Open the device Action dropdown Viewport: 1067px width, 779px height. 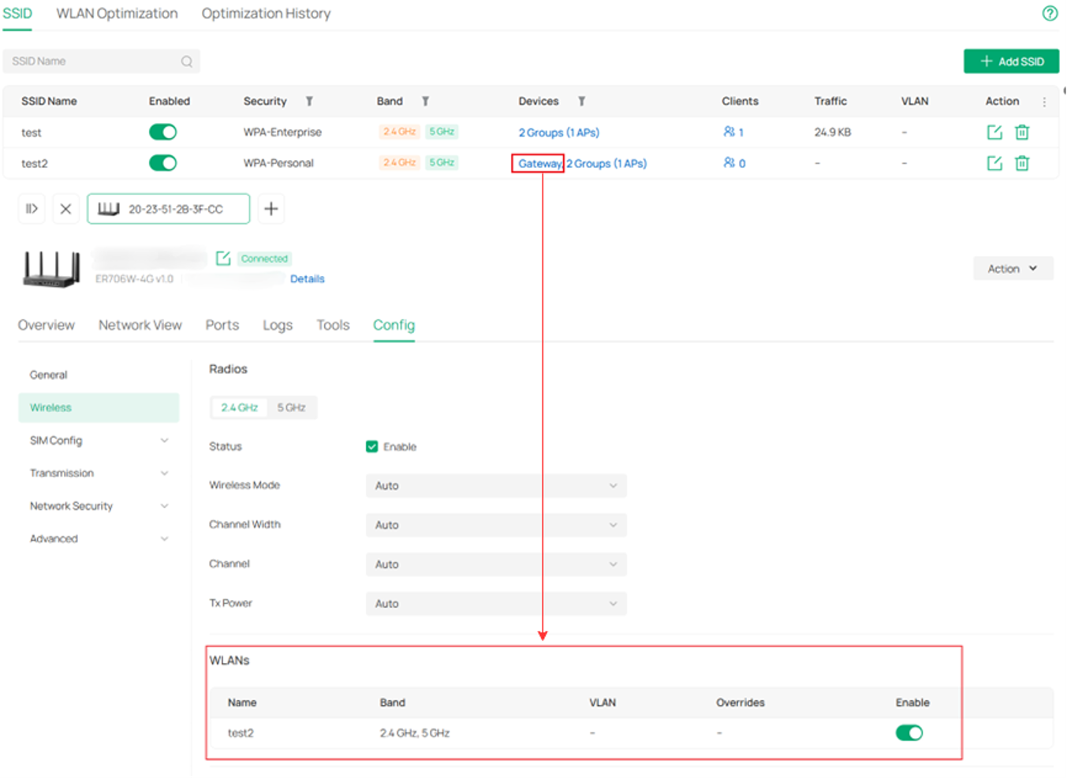[1013, 269]
